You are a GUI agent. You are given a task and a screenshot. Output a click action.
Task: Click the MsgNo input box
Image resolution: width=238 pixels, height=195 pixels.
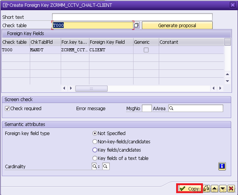click(147, 108)
